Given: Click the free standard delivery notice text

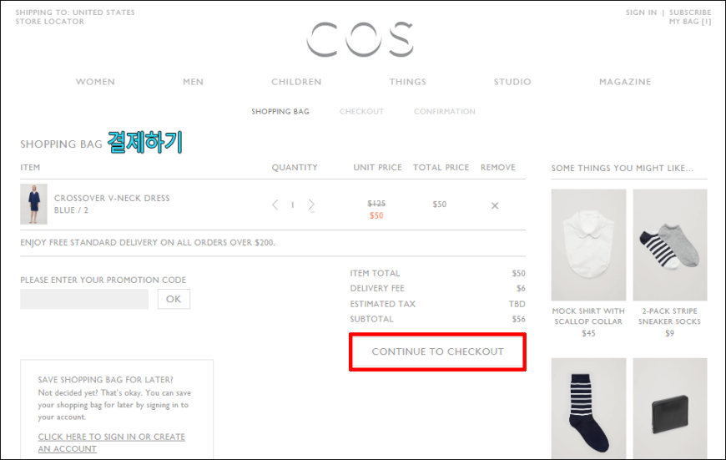Looking at the screenshot, I should [x=148, y=243].
